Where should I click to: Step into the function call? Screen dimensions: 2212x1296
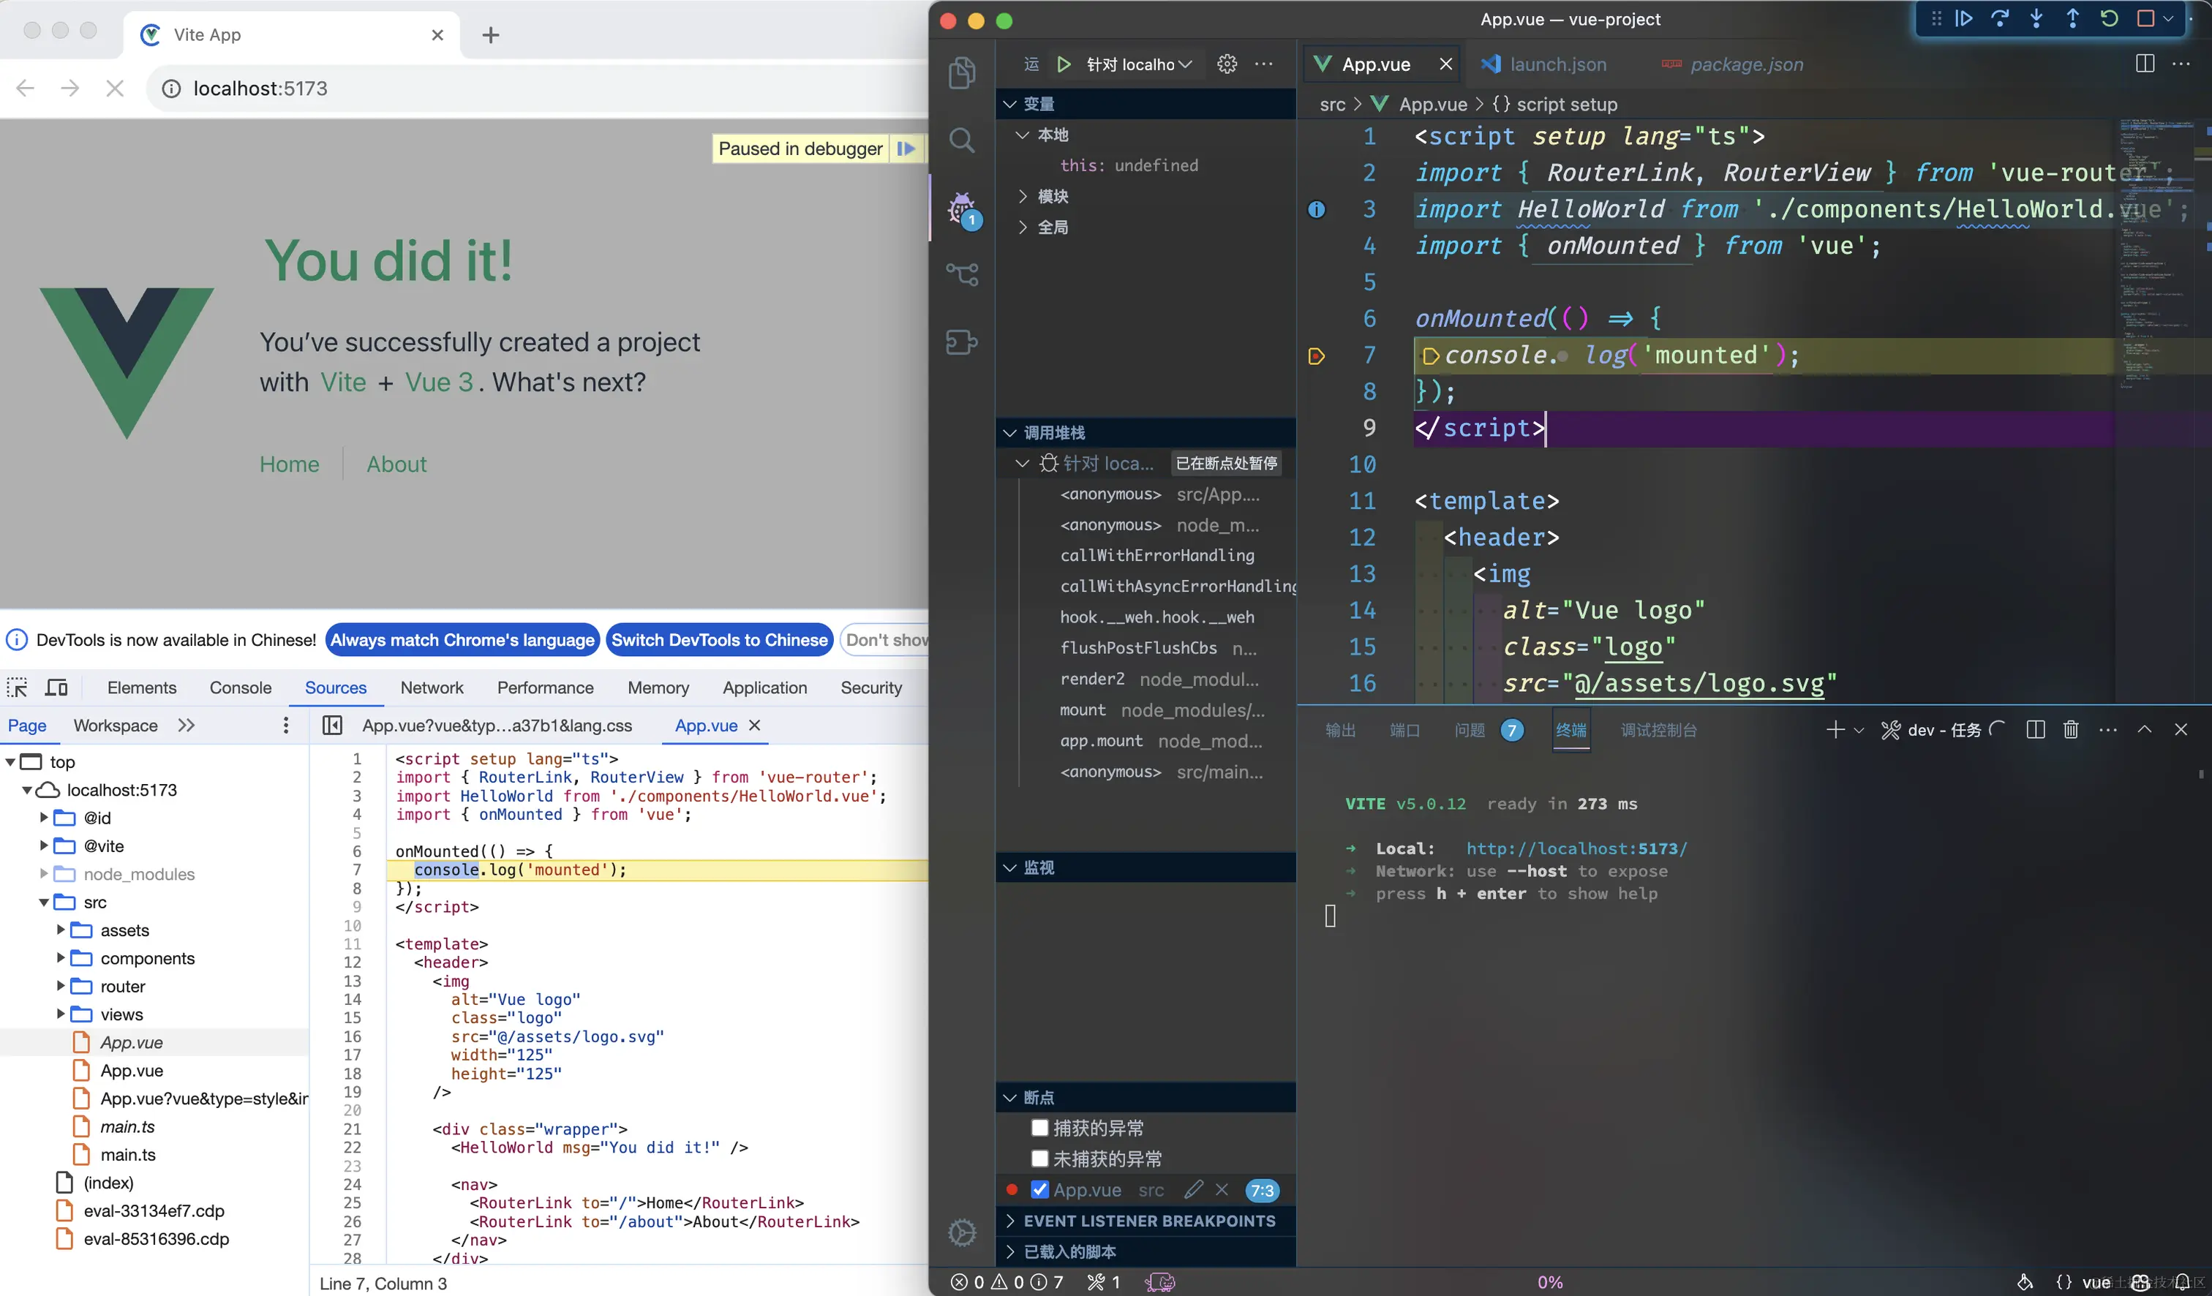coord(2036,18)
